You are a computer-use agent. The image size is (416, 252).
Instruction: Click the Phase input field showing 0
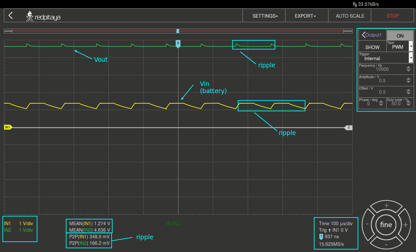click(x=369, y=103)
